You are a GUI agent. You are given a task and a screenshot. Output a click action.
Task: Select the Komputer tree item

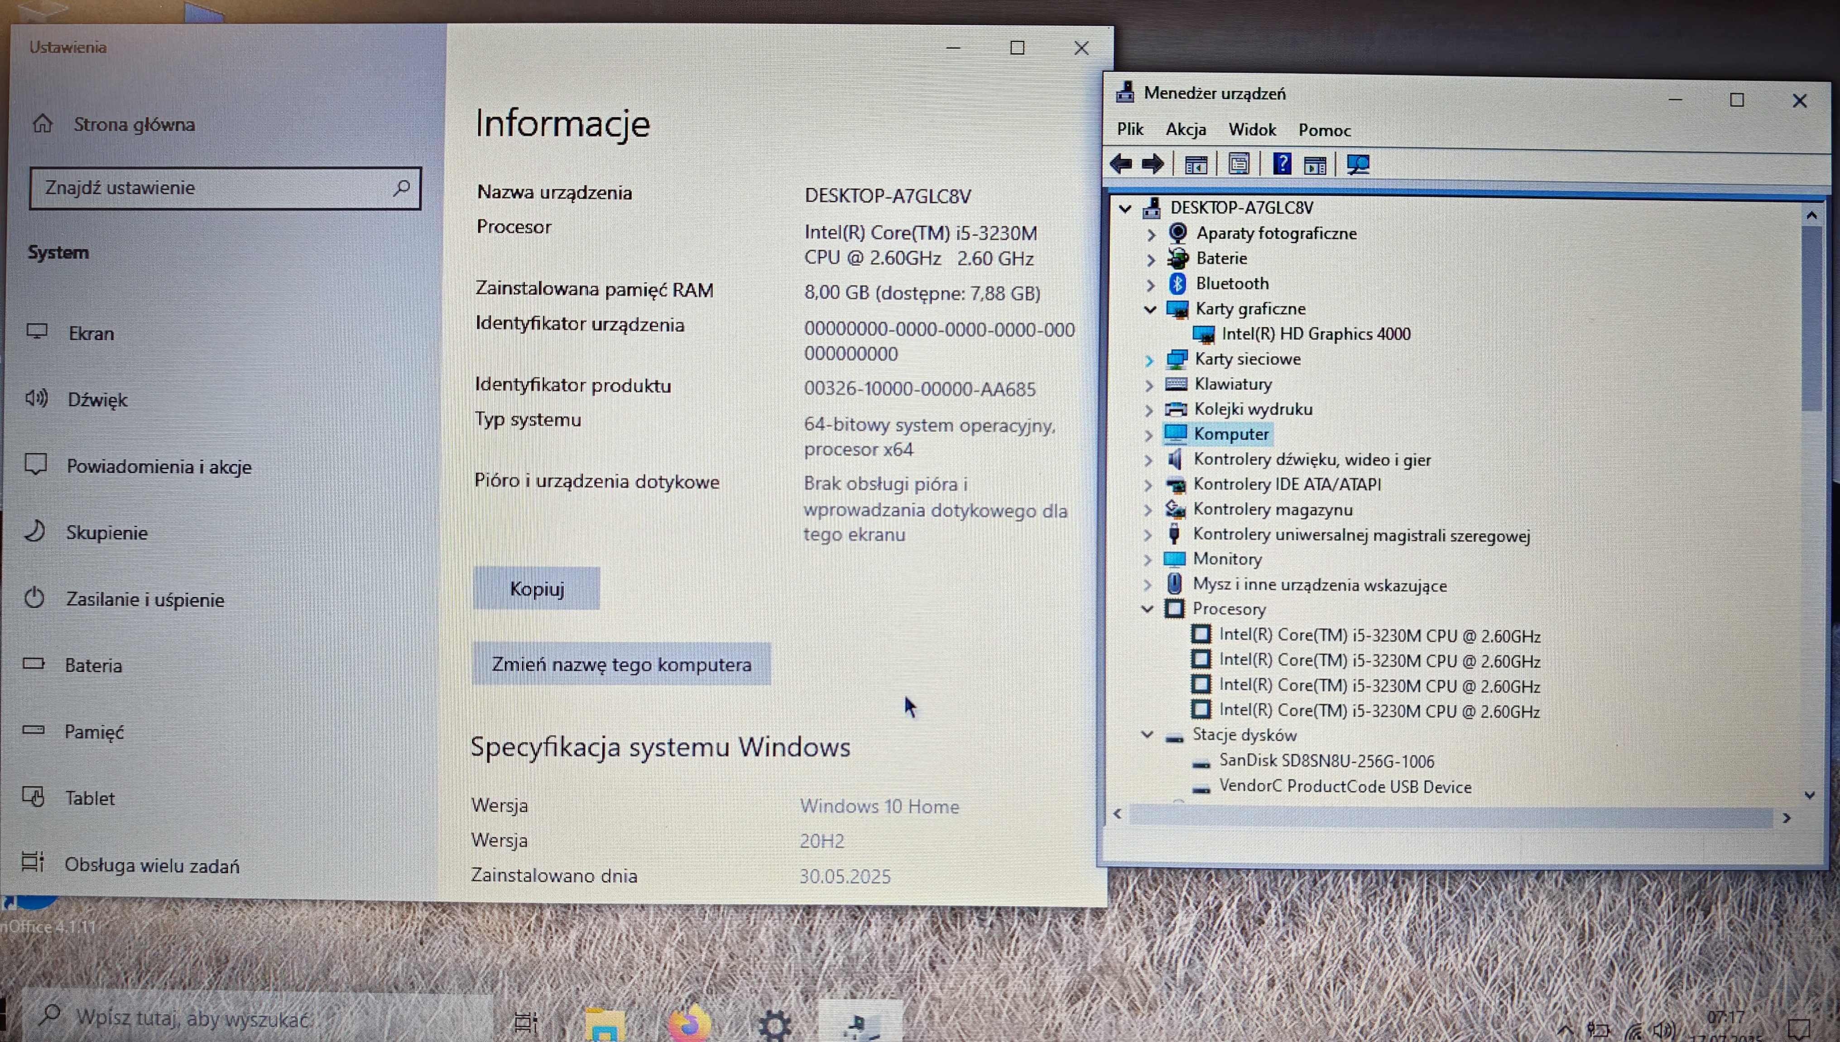click(x=1231, y=434)
